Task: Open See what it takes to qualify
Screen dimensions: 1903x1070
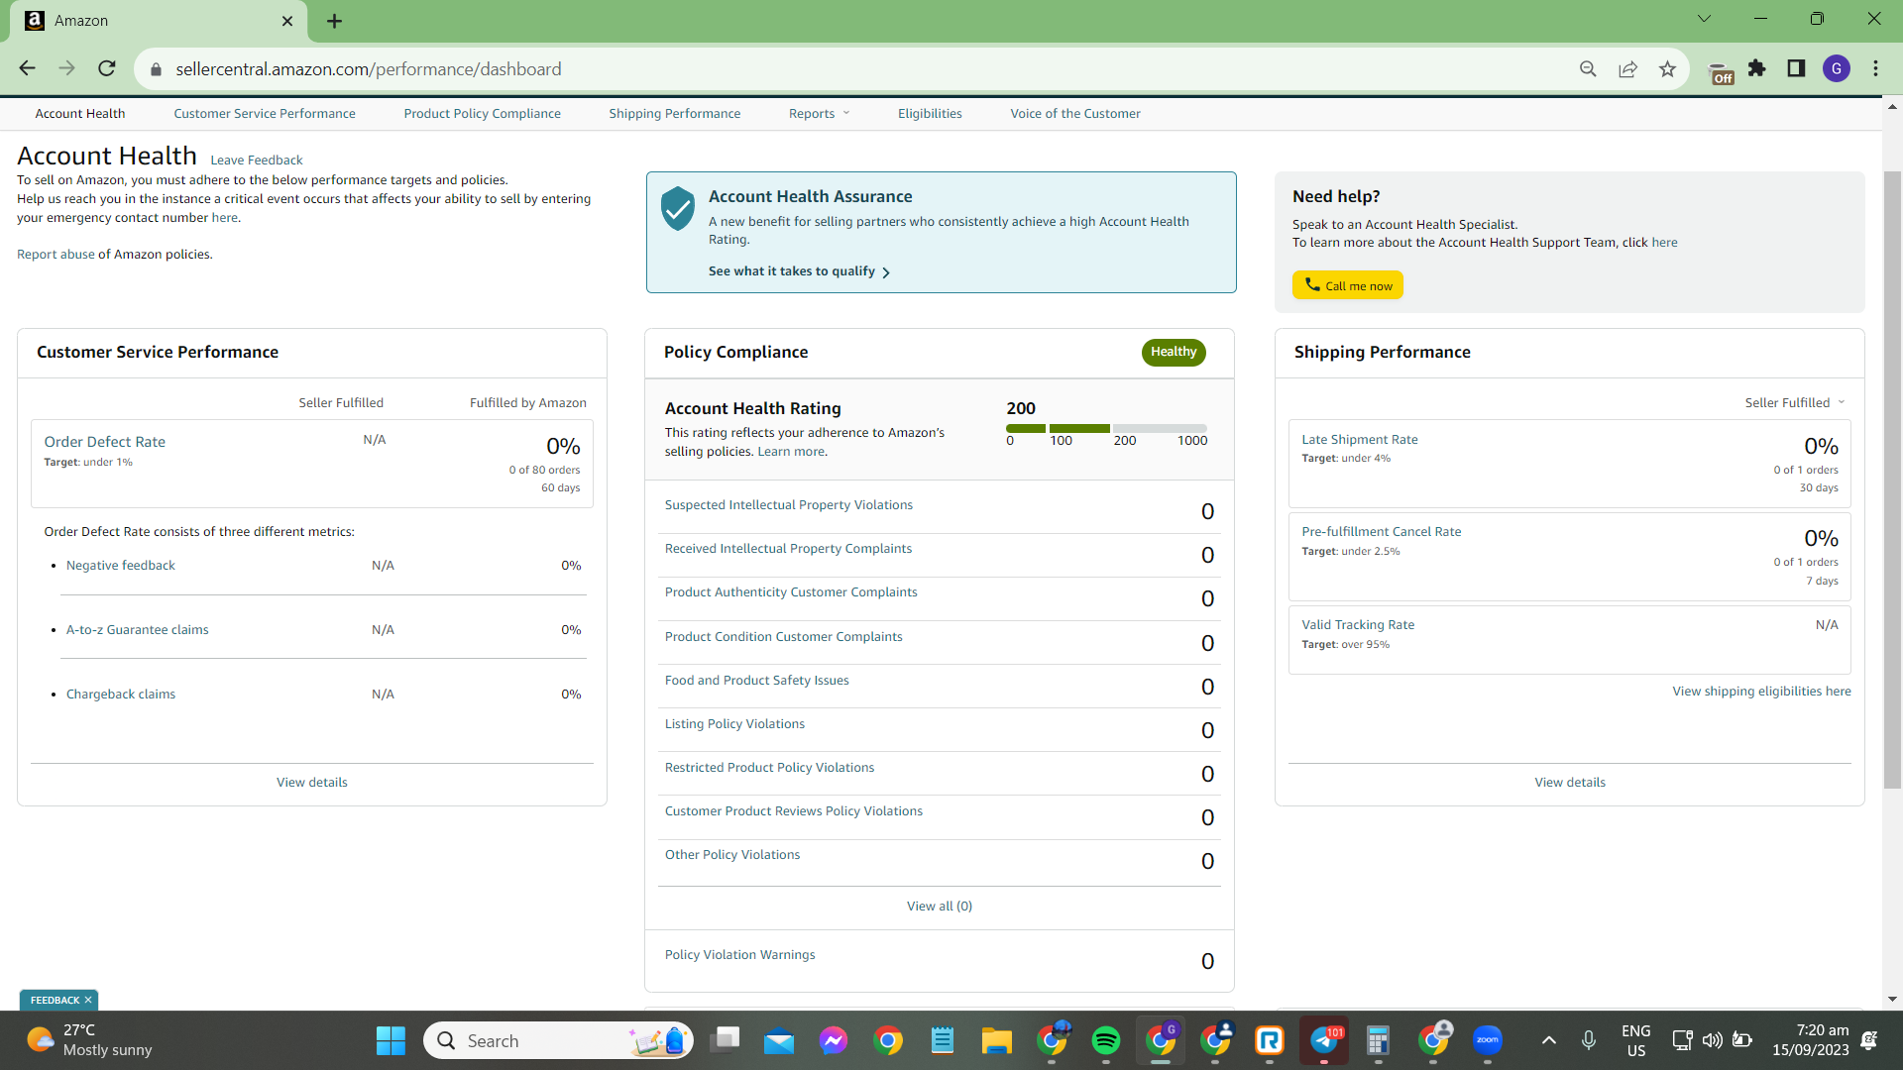Action: pos(799,271)
